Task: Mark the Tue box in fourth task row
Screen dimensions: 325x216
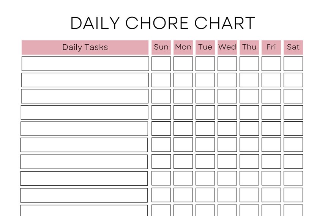Action: point(205,112)
